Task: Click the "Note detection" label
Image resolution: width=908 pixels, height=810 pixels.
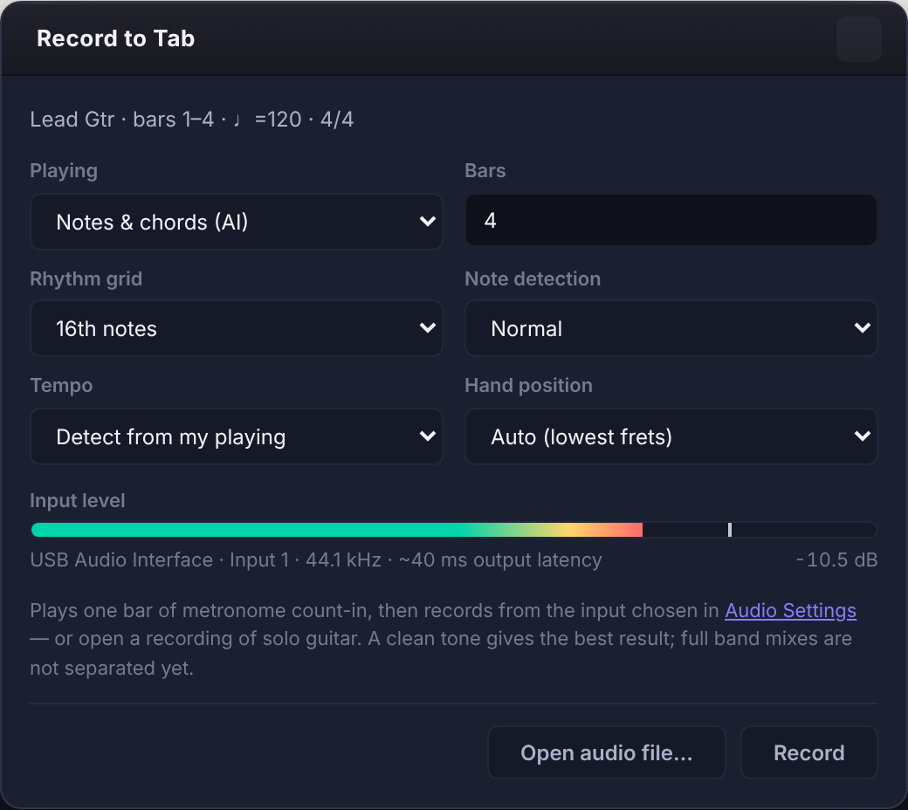Action: click(533, 279)
